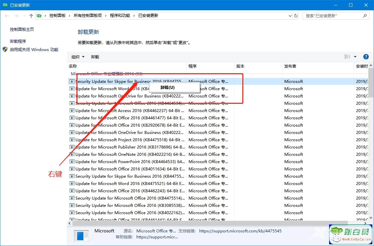Open the help question mark icon
This screenshot has width=374, height=246.
(366, 57)
